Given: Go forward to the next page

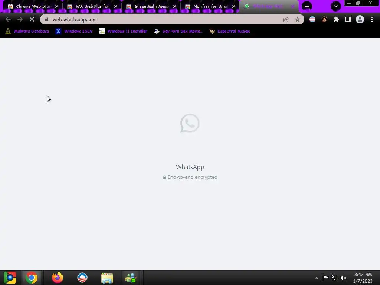Looking at the screenshot, I should click(x=20, y=19).
